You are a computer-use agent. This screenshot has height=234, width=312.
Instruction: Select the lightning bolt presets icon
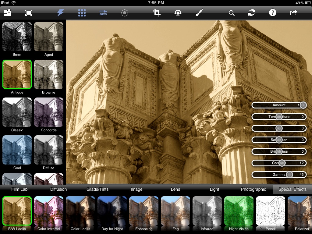[x=61, y=12]
